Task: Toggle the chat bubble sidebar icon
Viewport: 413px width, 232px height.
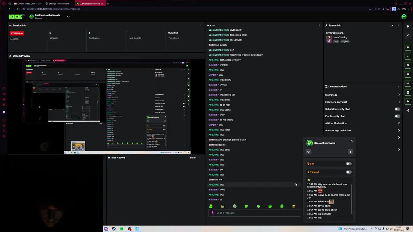Action: point(408,74)
